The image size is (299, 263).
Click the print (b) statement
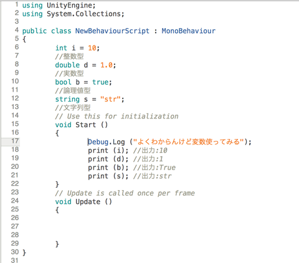pyautogui.click(x=108, y=168)
